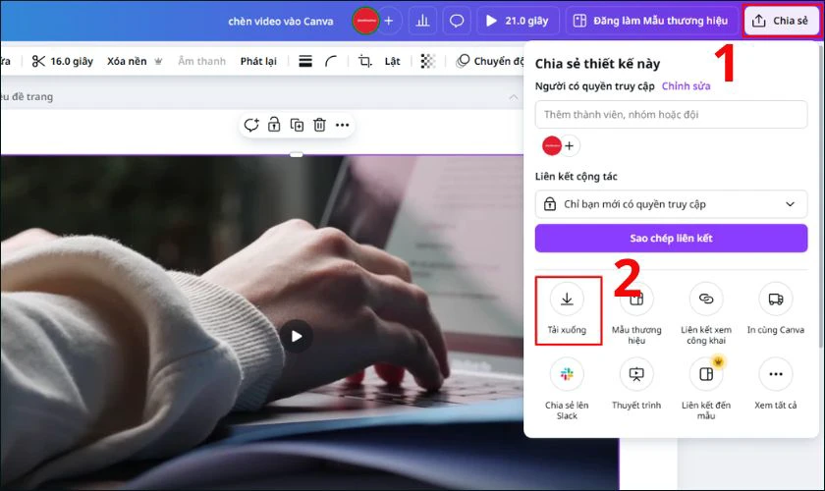This screenshot has width=825, height=491.
Task: Add collaborator with plus icon in header
Action: pos(389,21)
